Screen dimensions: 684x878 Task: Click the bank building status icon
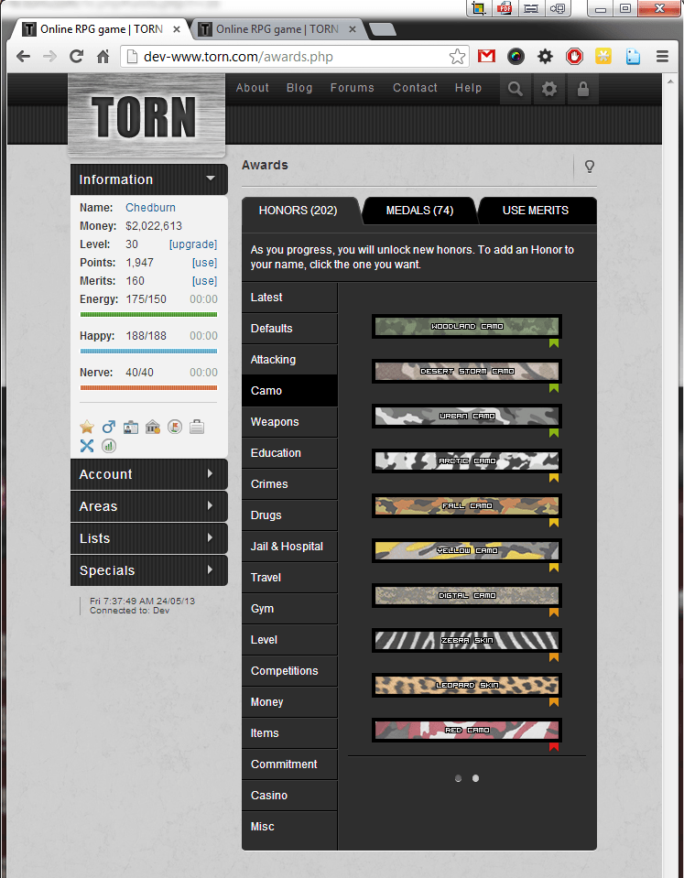[153, 428]
